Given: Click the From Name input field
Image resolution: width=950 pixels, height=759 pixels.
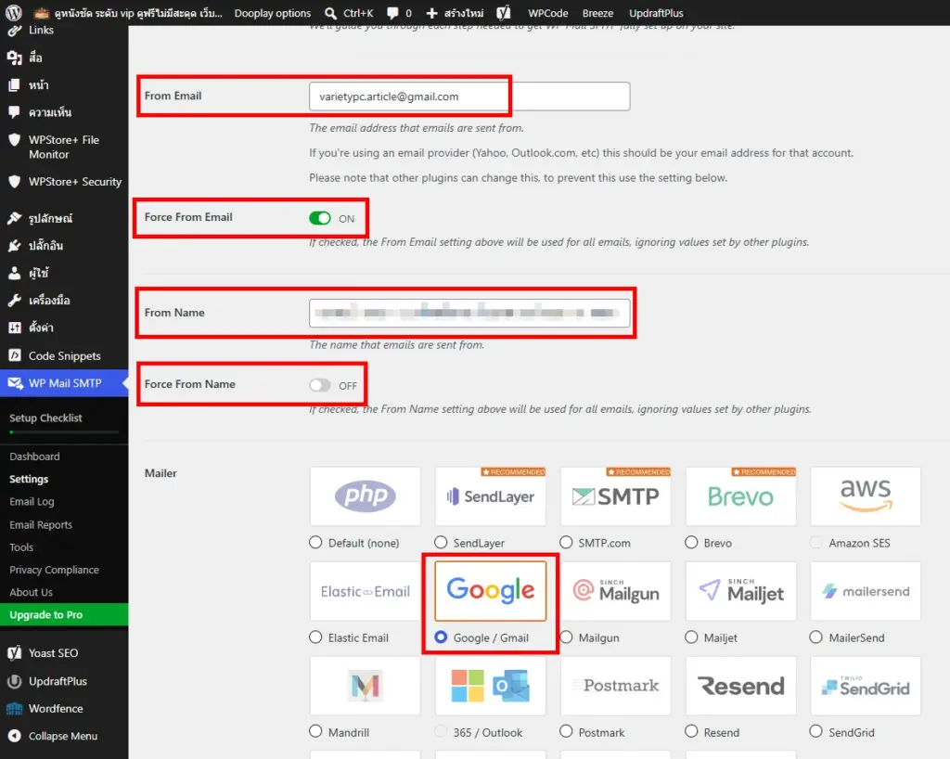Looking at the screenshot, I should [469, 314].
